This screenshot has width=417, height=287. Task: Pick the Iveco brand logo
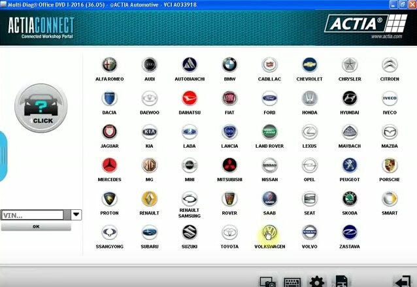click(390, 98)
